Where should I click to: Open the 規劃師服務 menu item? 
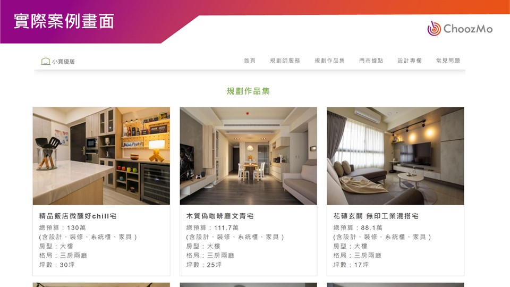pyautogui.click(x=285, y=61)
